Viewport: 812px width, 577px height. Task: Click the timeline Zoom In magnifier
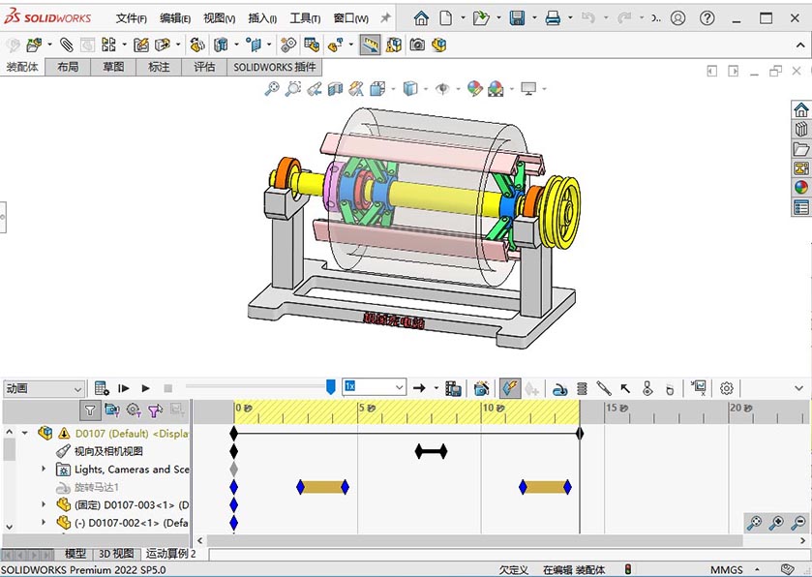pos(776,524)
